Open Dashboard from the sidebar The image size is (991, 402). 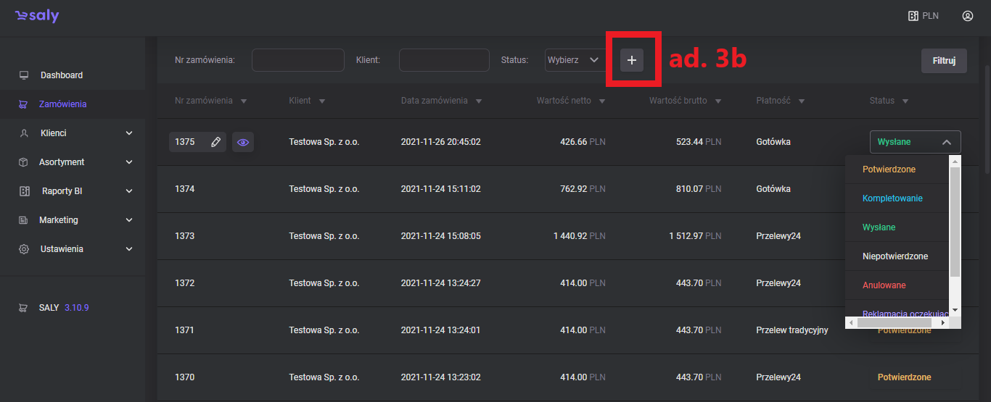(61, 75)
